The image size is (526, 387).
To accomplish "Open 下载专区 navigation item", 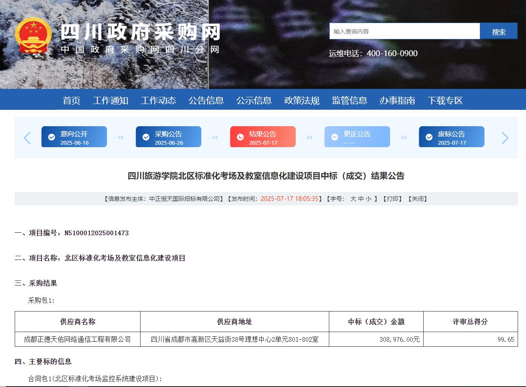I will pyautogui.click(x=445, y=101).
